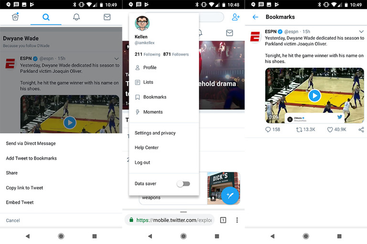Select Copy link to Tweet

[x=24, y=188]
